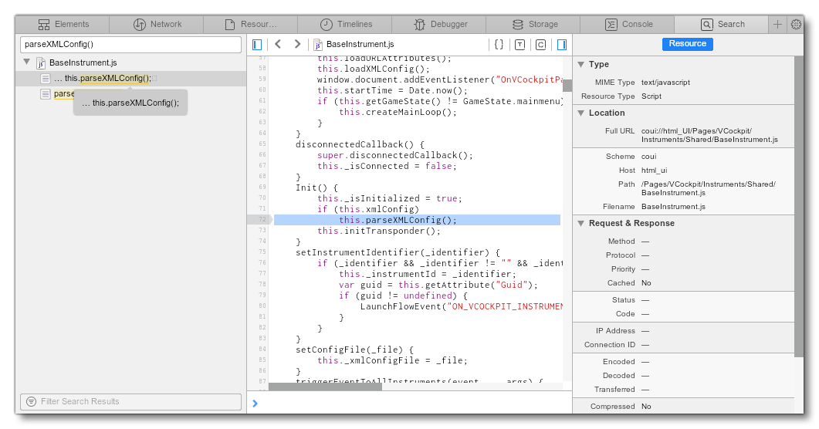Go forward with the right chevron
The width and height of the screenshot is (819, 429).
tap(297, 44)
